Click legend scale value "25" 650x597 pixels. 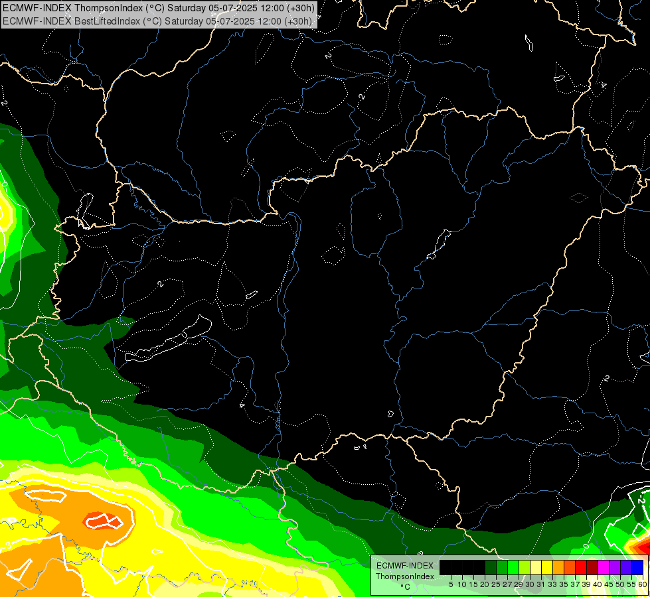point(496,584)
